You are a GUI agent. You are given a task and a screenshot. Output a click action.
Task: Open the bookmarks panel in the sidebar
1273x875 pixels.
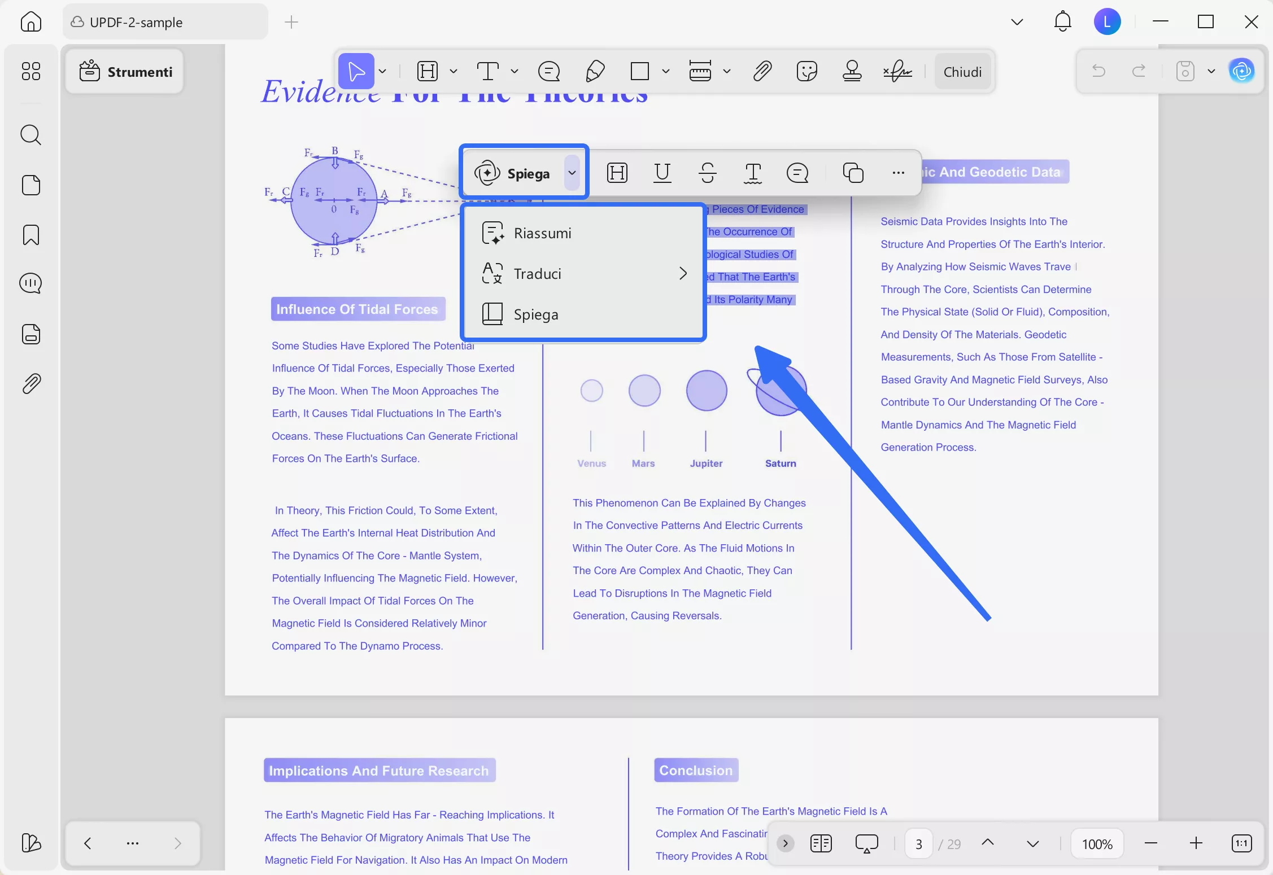point(31,235)
